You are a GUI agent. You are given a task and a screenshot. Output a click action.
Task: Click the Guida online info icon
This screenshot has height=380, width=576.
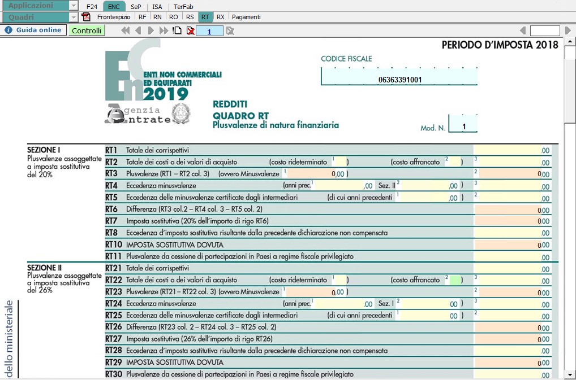pos(8,30)
